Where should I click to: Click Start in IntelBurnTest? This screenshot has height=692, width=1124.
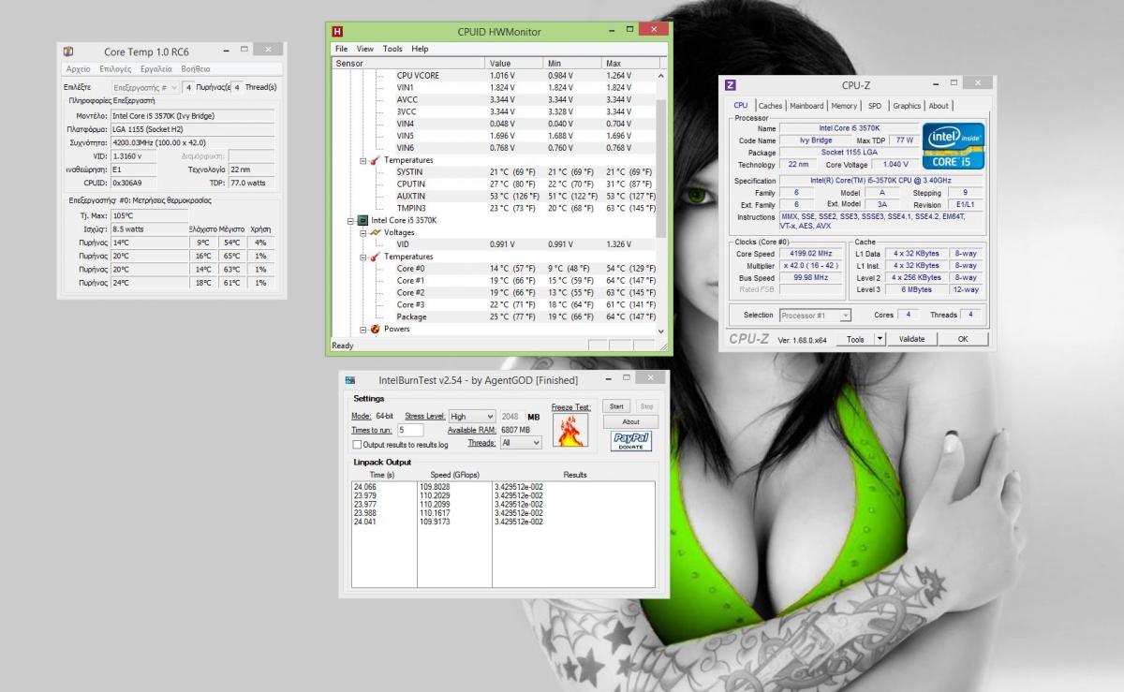615,406
